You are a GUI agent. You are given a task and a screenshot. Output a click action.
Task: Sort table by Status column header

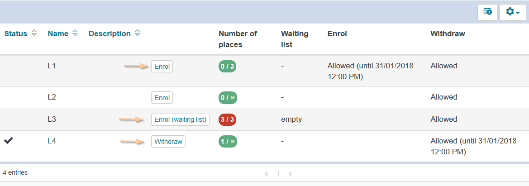[x=16, y=33]
